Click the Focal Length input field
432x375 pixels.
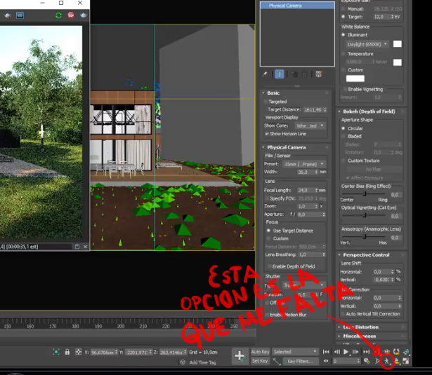[307, 190]
